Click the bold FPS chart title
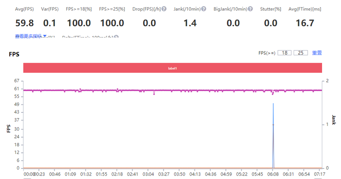 click(x=14, y=54)
